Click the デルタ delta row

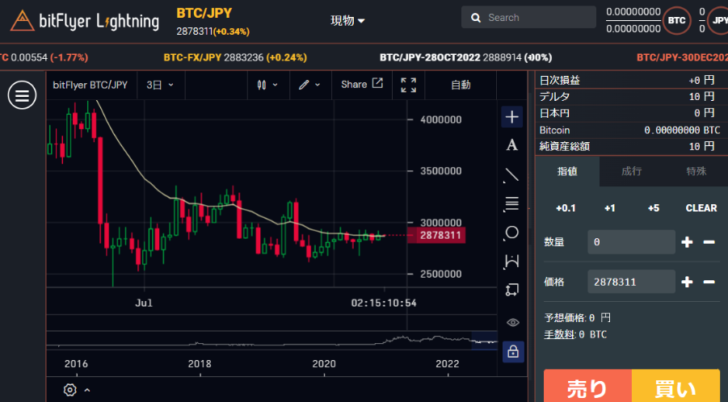tap(631, 96)
